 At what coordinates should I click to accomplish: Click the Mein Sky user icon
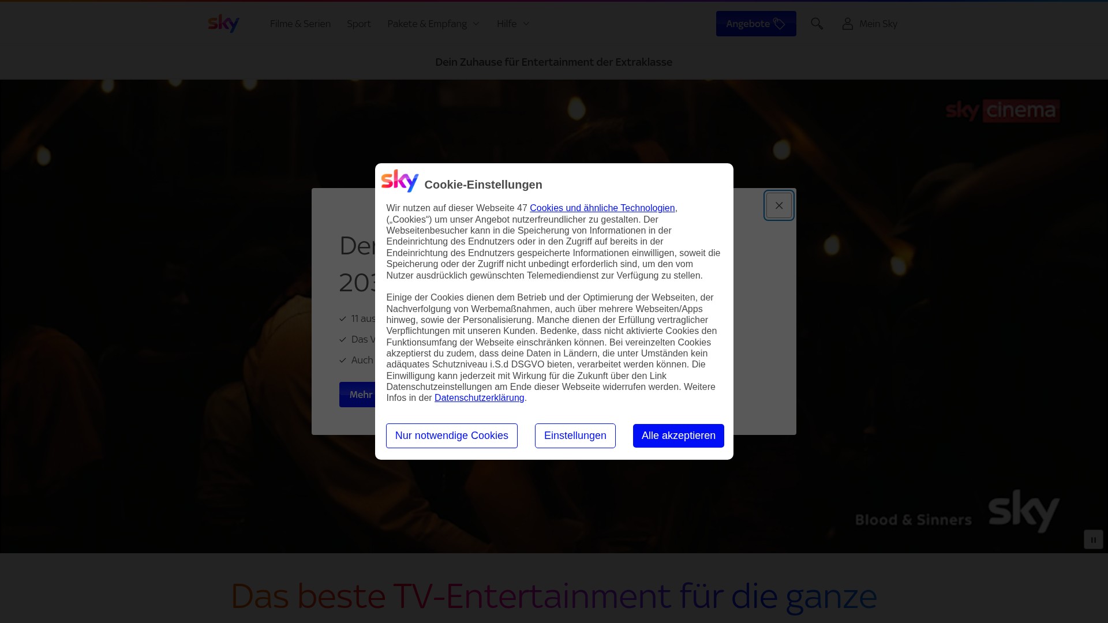(847, 24)
